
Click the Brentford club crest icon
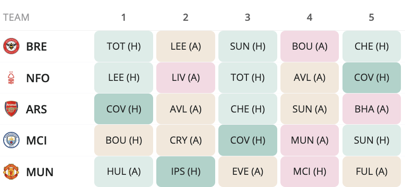coord(11,47)
